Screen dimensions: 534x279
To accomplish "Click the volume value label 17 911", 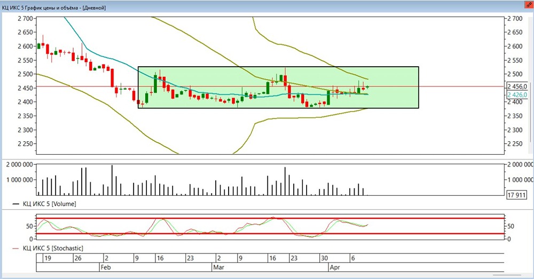I will pos(516,195).
